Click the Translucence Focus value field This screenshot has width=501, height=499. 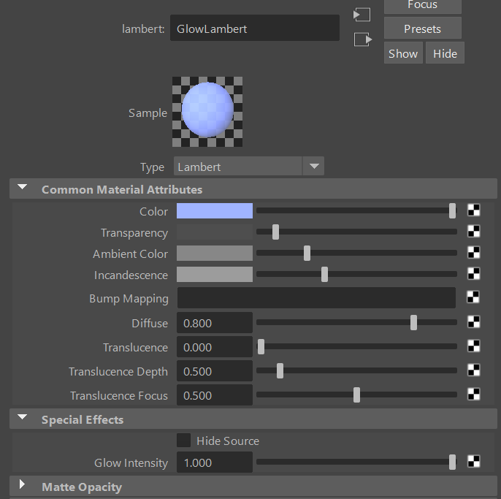[215, 395]
